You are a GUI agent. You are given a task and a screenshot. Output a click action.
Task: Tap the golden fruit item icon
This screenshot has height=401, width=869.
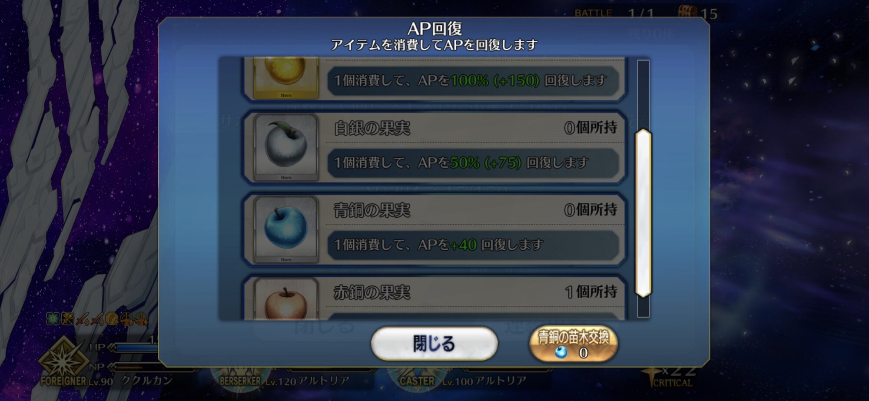point(285,77)
